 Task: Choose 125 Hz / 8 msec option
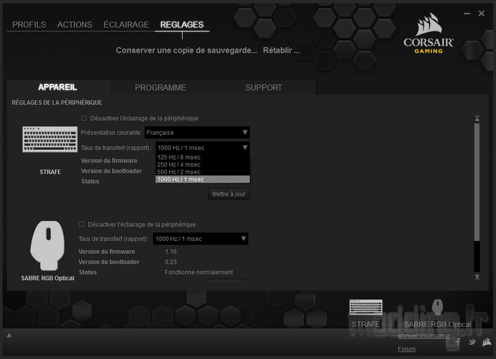(x=203, y=157)
